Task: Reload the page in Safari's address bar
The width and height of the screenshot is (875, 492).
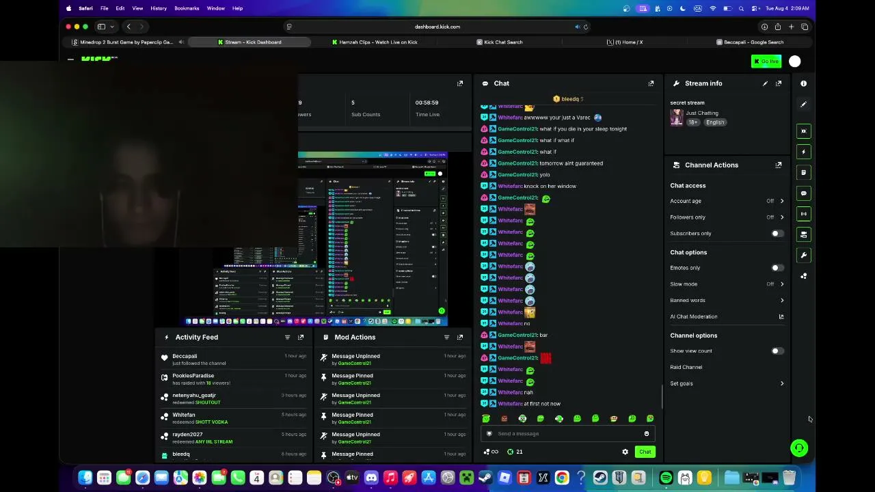Action: [585, 27]
